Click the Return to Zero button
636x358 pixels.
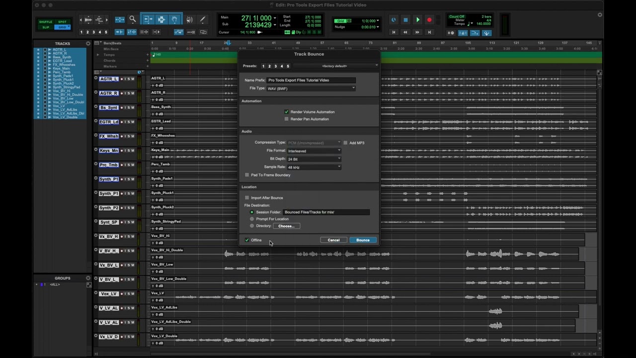point(394,32)
